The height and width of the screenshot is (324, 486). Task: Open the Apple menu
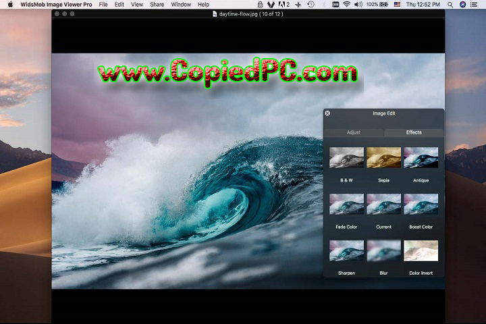click(x=9, y=5)
